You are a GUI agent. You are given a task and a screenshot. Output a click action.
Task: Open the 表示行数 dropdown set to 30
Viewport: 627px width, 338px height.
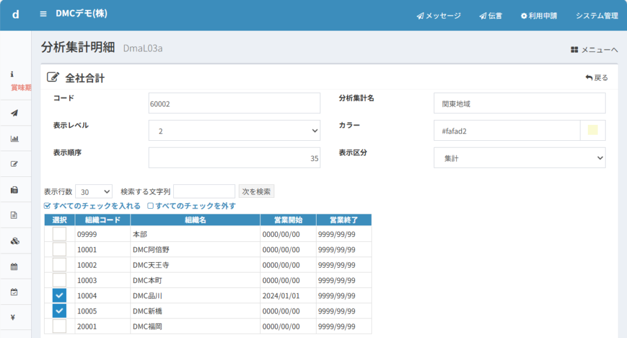[x=94, y=192]
